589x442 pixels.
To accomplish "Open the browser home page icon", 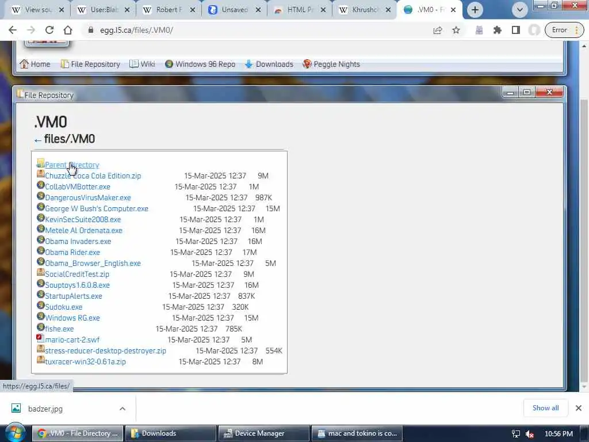I will [x=68, y=30].
